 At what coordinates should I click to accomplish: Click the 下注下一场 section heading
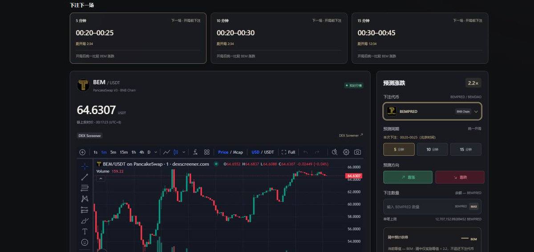[x=82, y=5]
